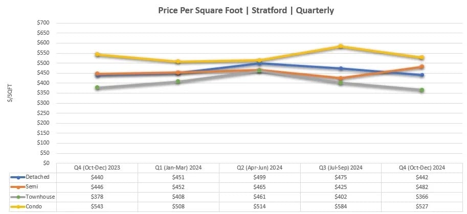The image size is (467, 214).
Task: Click the $700 y-axis label
Action: click(43, 23)
